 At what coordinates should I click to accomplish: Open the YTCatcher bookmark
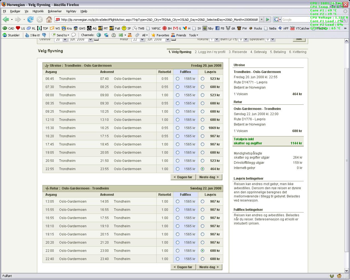click(x=300, y=28)
